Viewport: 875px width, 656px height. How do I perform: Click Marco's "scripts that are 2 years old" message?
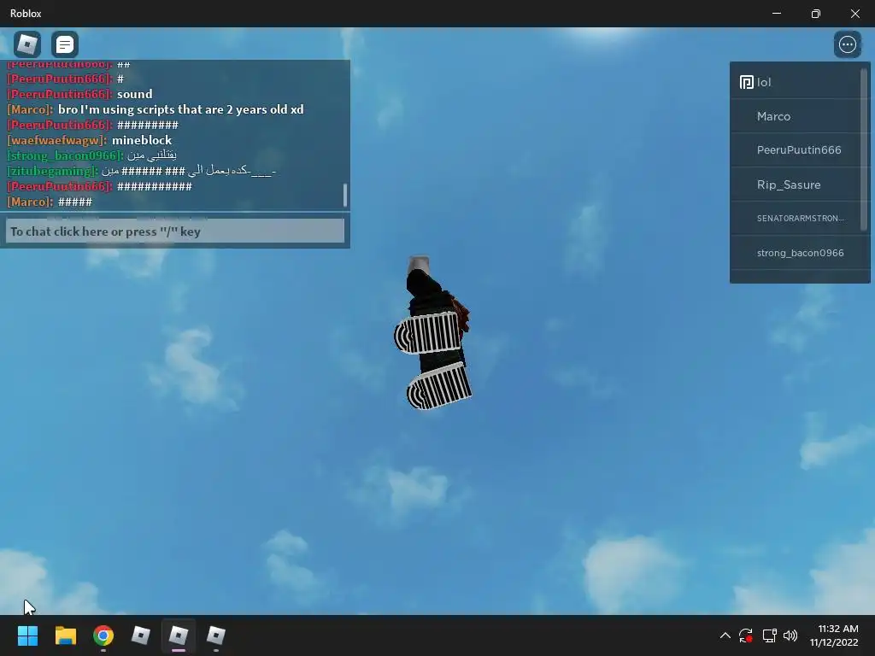point(156,109)
